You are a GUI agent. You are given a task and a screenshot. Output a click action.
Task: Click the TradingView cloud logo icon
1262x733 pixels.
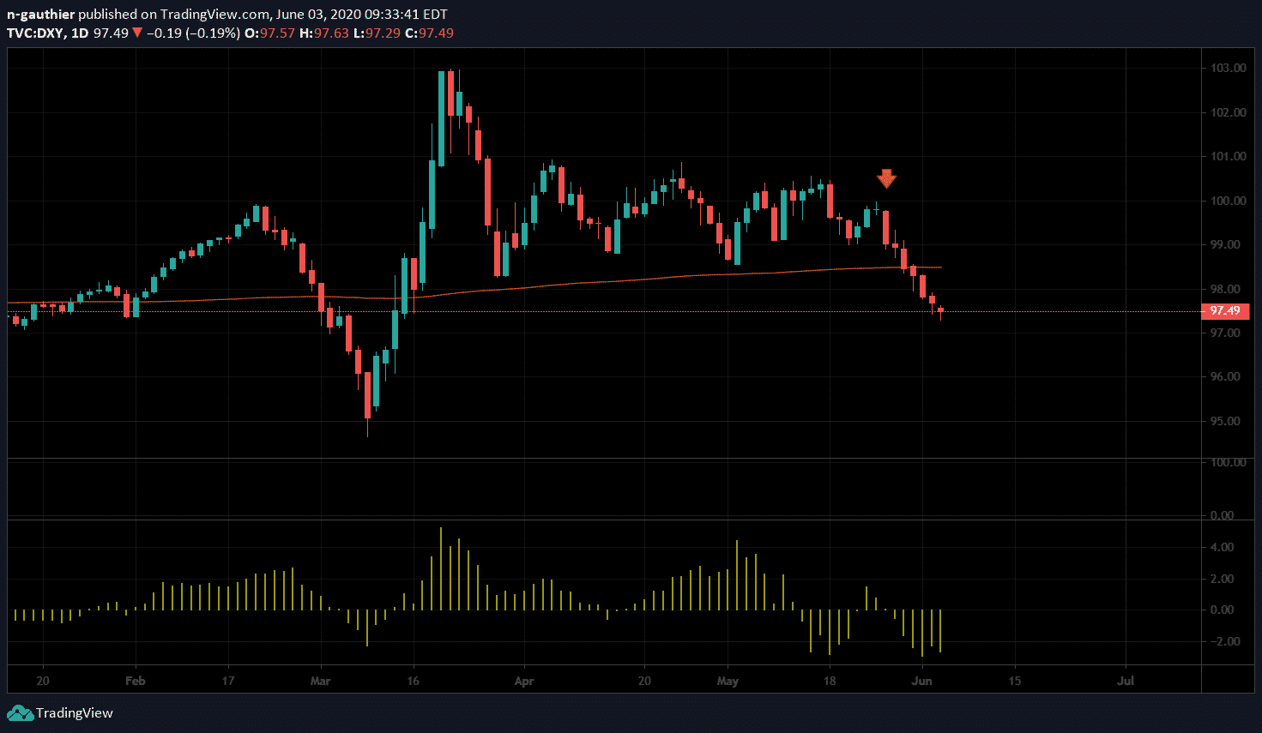pos(20,713)
